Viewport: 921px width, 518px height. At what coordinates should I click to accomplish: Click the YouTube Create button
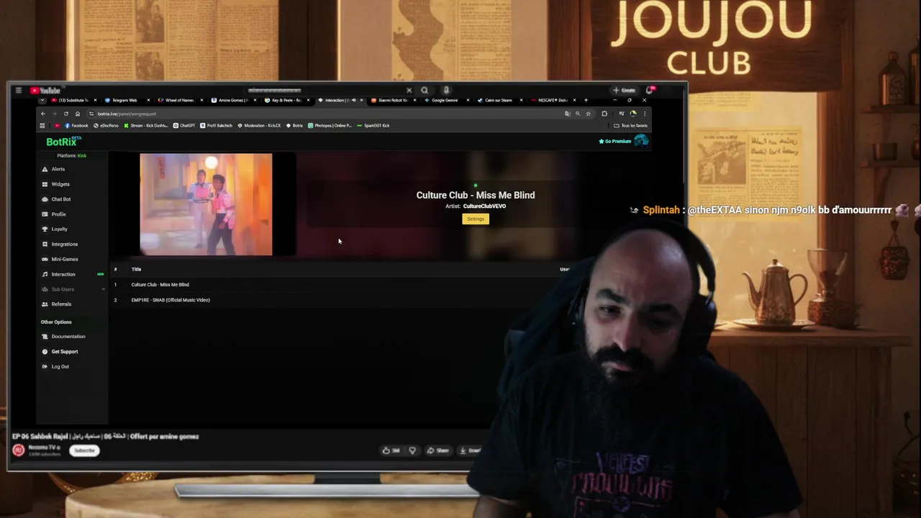624,91
